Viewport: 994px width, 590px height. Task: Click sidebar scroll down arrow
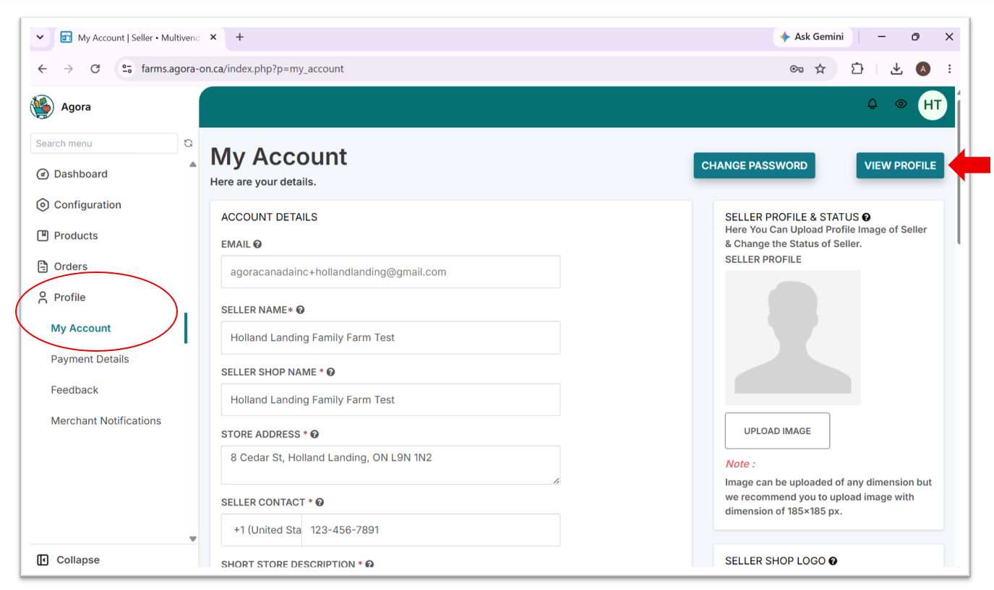(192, 539)
